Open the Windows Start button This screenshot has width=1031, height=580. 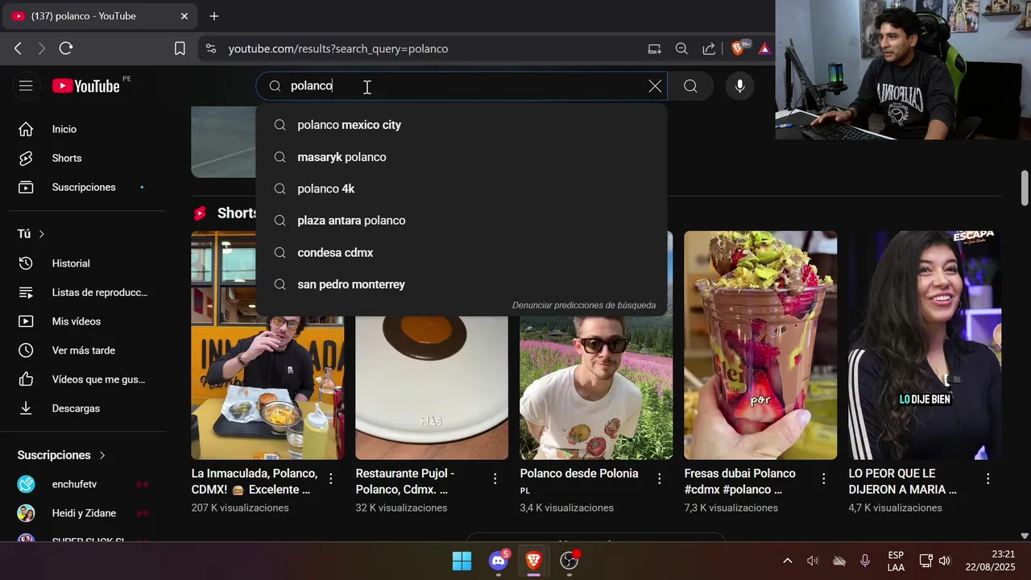click(462, 560)
